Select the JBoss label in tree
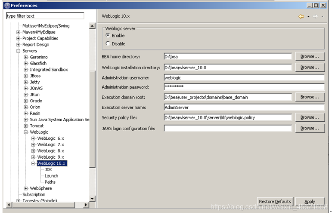332x215 pixels. (x=35, y=76)
